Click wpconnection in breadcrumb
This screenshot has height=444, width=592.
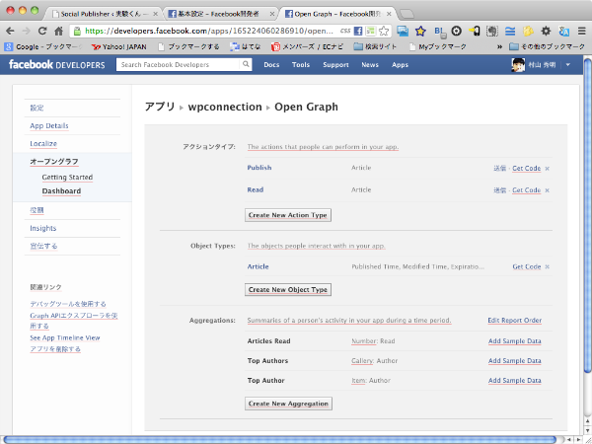point(225,107)
